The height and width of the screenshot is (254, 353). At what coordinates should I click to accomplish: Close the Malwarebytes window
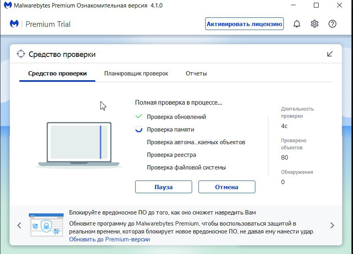(x=340, y=5)
